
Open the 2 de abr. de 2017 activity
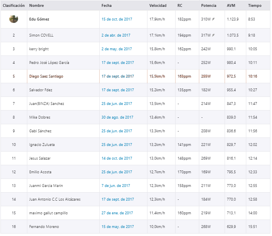116,35
